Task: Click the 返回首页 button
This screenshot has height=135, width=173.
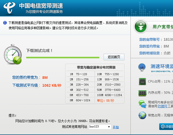Action: coord(114,57)
